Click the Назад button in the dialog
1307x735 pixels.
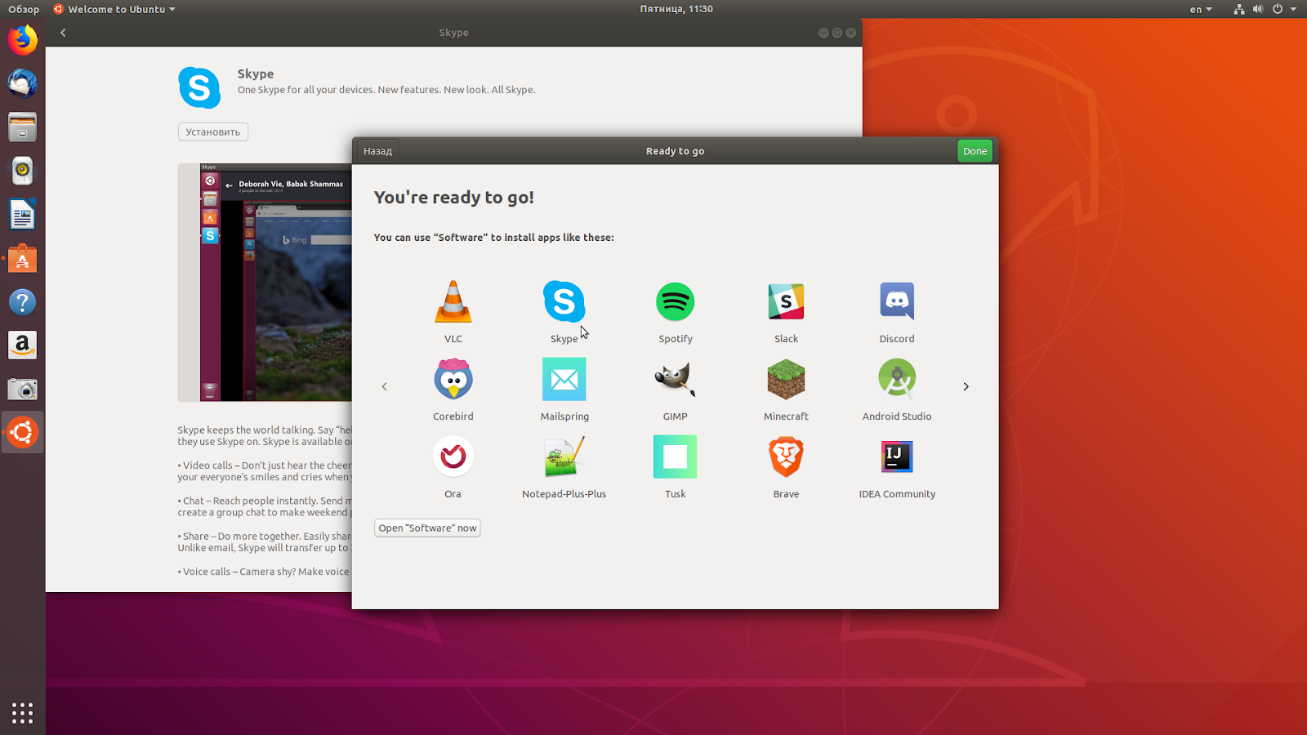click(x=377, y=151)
